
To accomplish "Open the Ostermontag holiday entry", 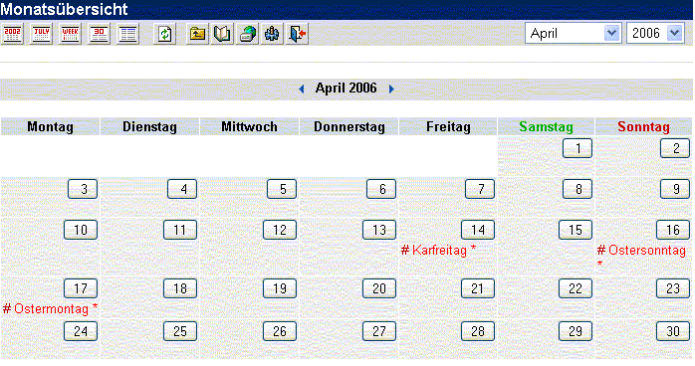I will [50, 308].
